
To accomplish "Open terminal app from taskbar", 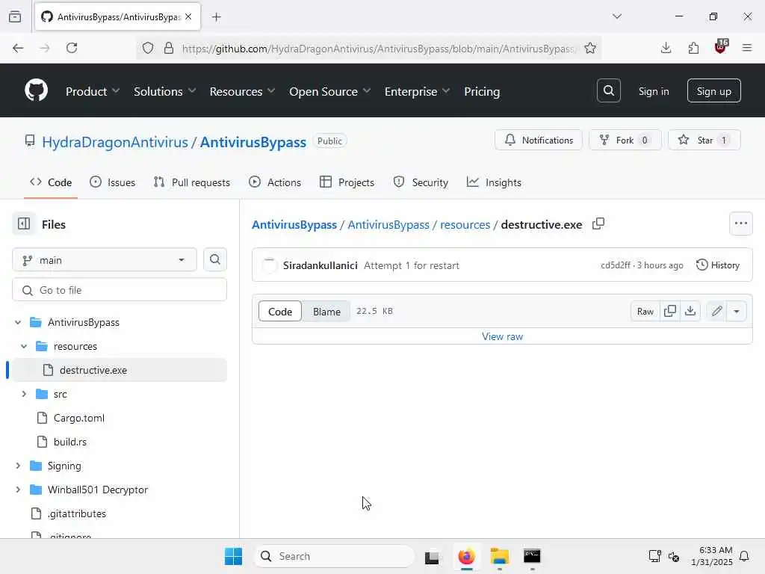I will point(532,556).
